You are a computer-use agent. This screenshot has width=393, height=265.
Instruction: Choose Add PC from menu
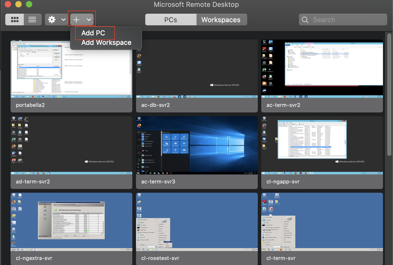(93, 33)
